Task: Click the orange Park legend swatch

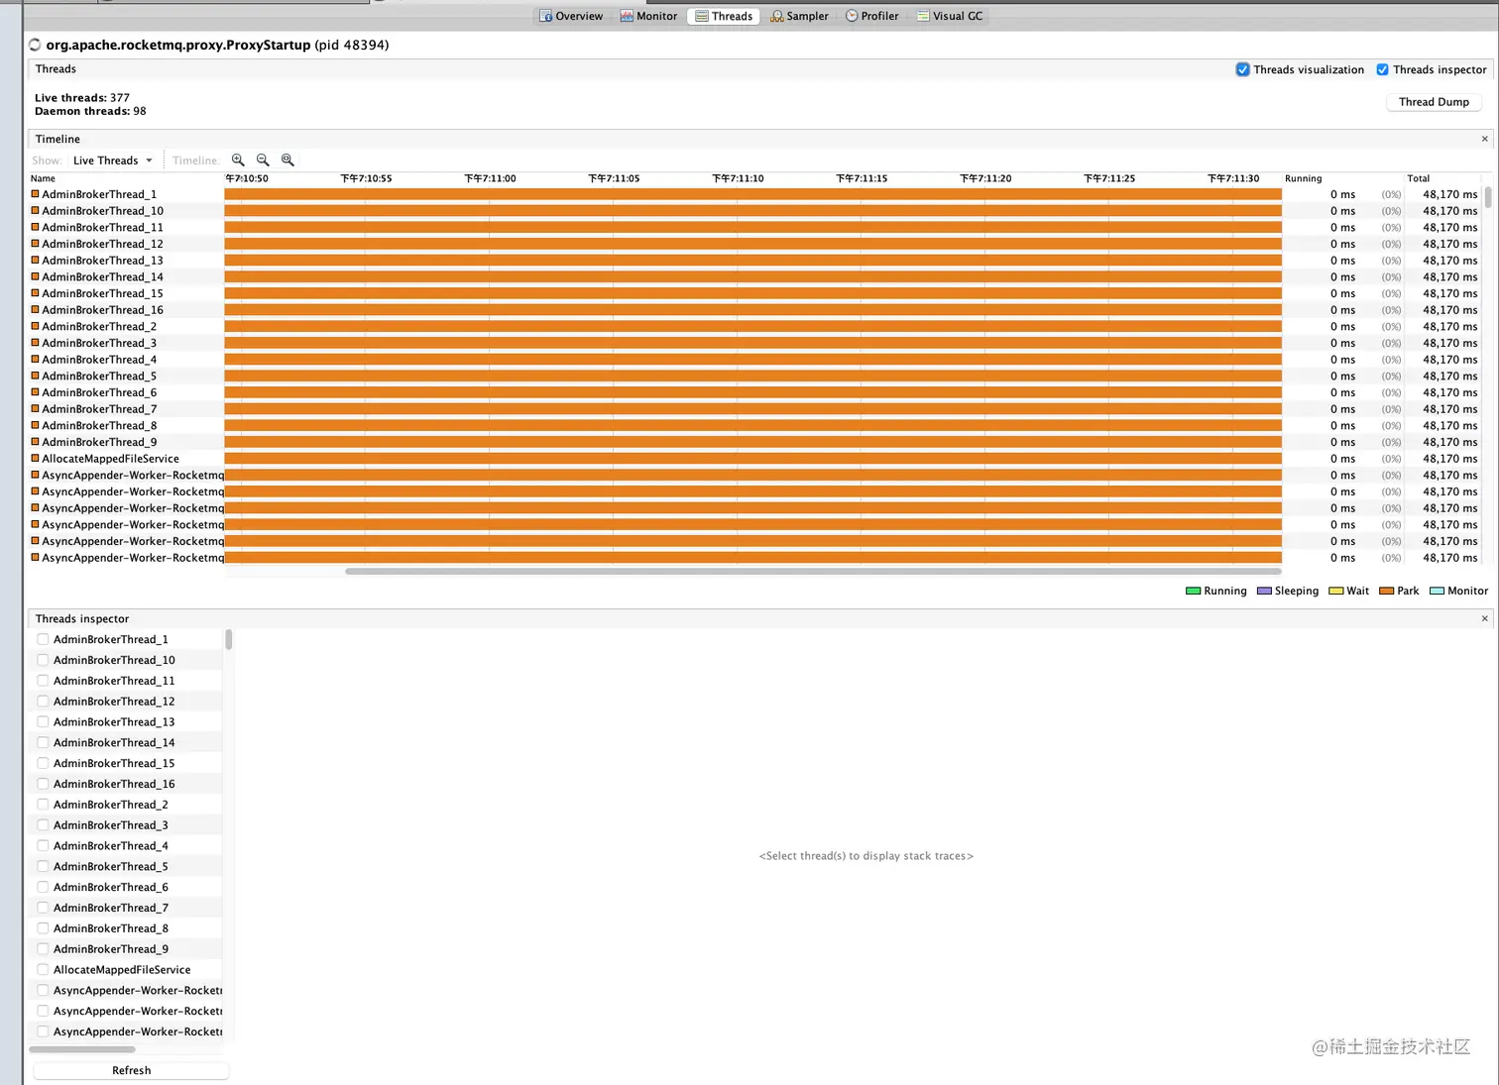Action: 1387,591
